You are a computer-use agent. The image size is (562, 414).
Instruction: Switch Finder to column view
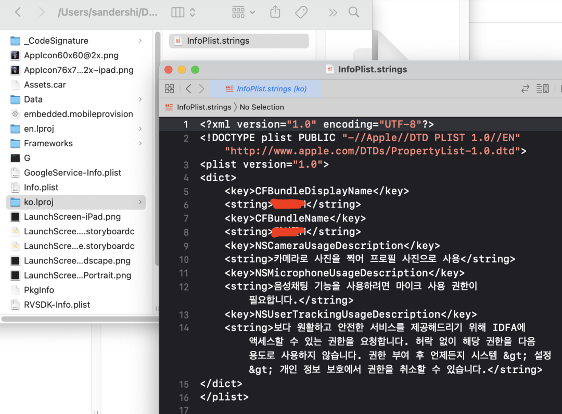178,12
